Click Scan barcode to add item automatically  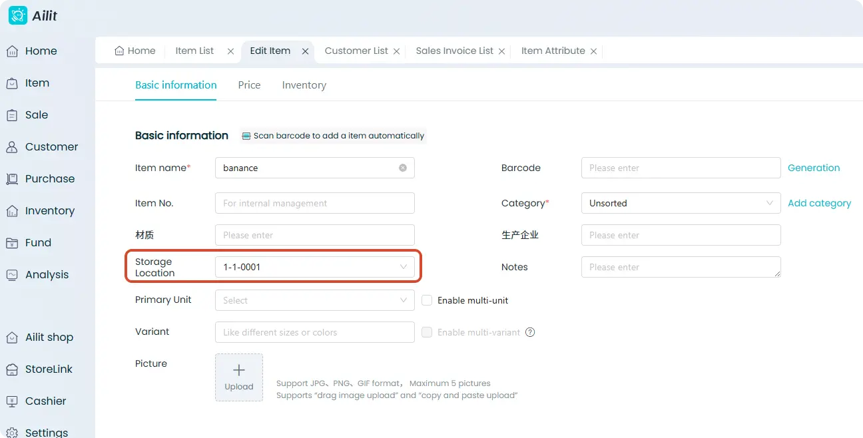333,136
